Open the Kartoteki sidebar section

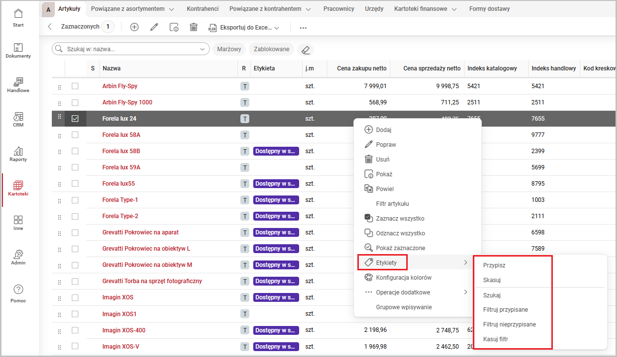tap(18, 189)
